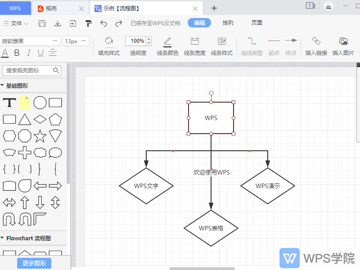Collapse the 基础图形 section
360x270 pixels.
point(2,85)
